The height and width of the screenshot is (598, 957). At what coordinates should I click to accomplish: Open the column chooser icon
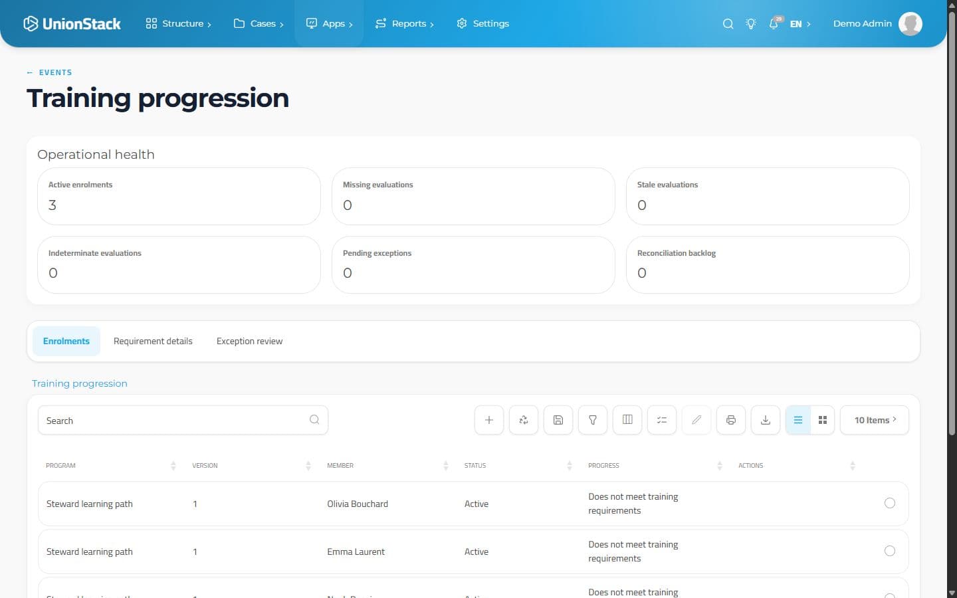pyautogui.click(x=627, y=420)
